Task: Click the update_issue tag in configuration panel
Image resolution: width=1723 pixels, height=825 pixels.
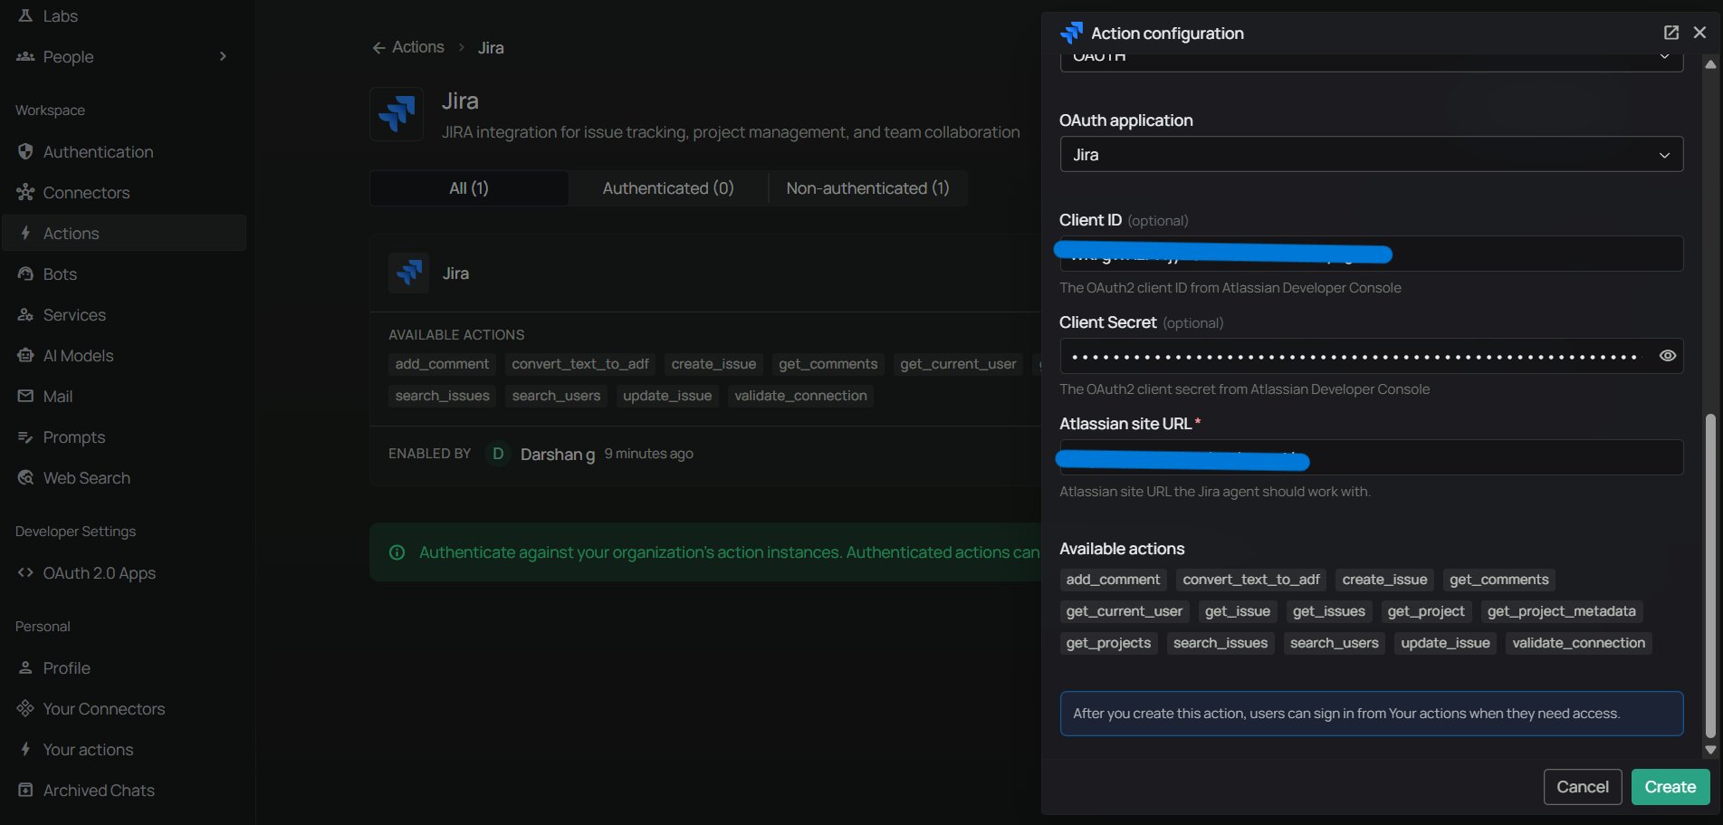Action: point(1445,643)
